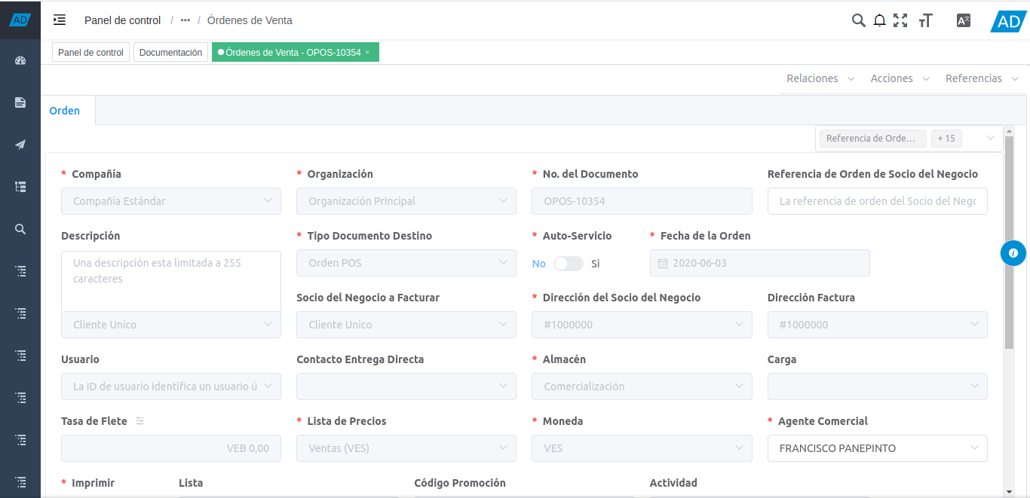Click the Panel de control breadcrumb link
Image resolution: width=1030 pixels, height=498 pixels.
(x=122, y=20)
